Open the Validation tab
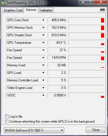Viewport: 108px width, 136px height. pos(46,10)
